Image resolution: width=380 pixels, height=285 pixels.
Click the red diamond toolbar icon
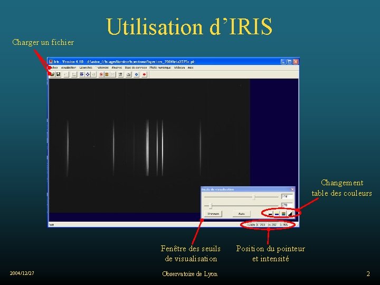click(x=144, y=74)
